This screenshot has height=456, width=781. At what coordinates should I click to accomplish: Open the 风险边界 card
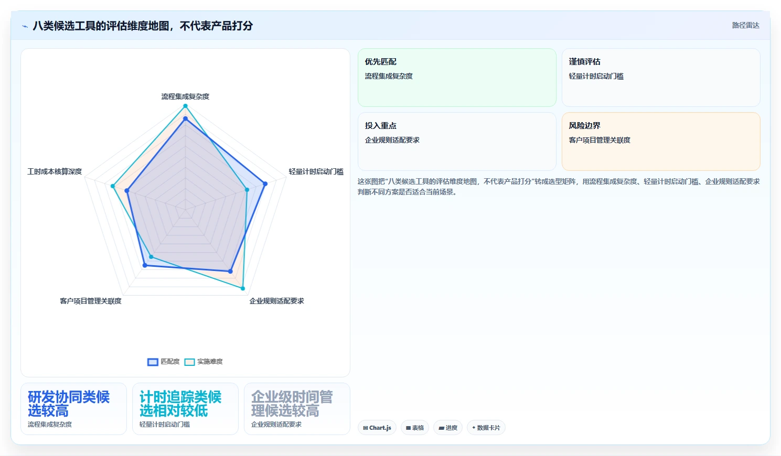point(661,142)
